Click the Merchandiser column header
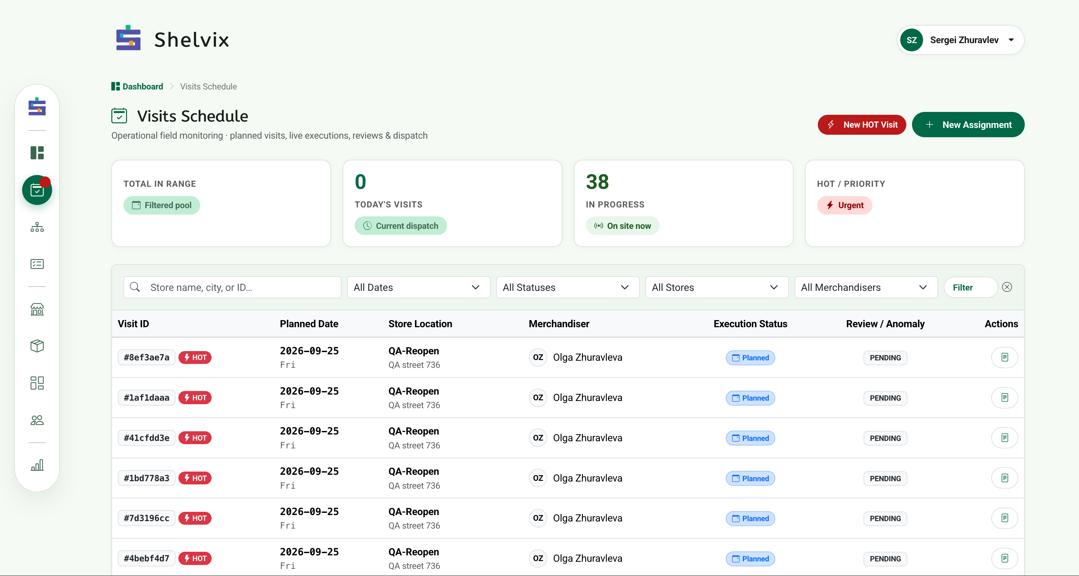The height and width of the screenshot is (576, 1079). (x=559, y=323)
